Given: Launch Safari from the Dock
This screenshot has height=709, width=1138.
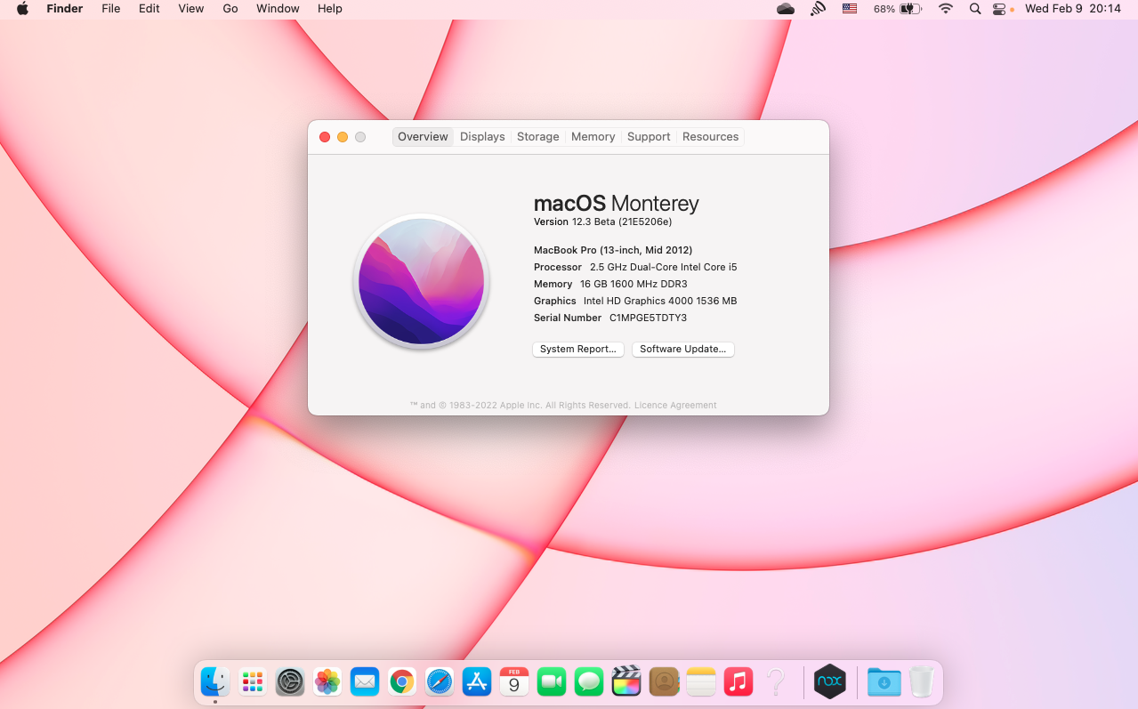Looking at the screenshot, I should 440,682.
